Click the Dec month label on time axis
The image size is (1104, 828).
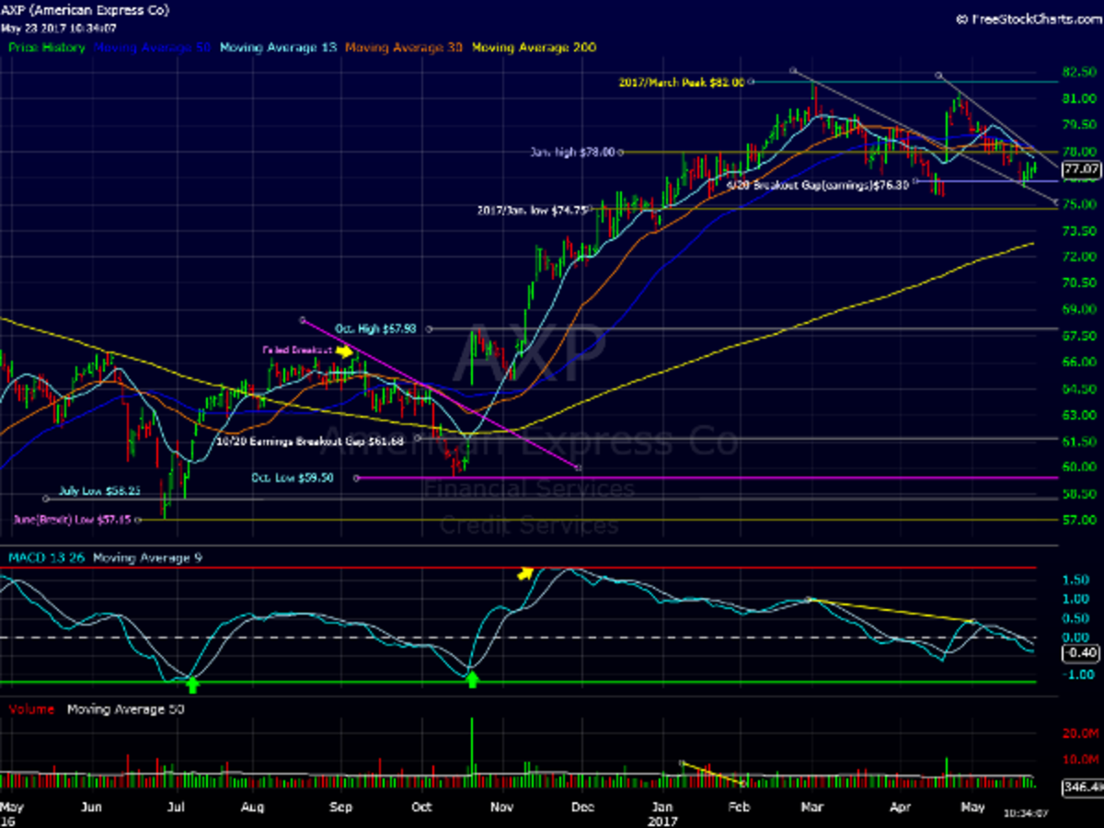(581, 806)
